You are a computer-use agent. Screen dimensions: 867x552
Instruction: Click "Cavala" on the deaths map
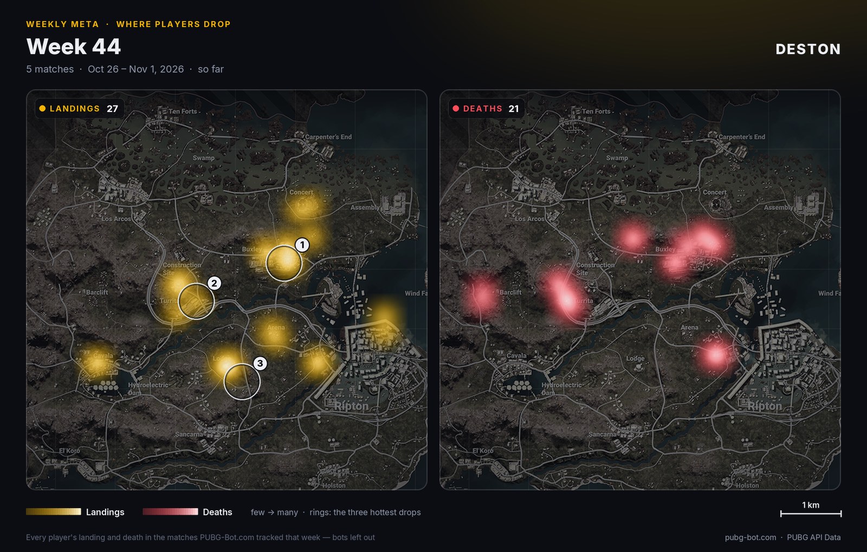tap(516, 356)
